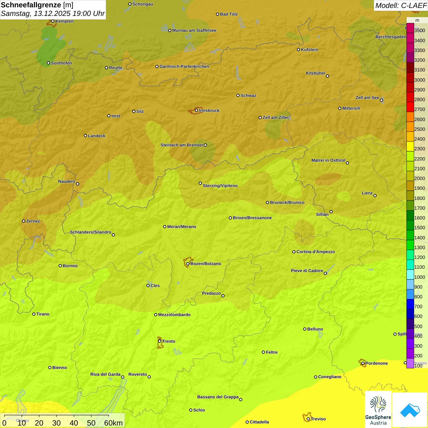This screenshot has width=428, height=428.
Task: Click the 'Meran/Merano' label
Action: pos(182,227)
